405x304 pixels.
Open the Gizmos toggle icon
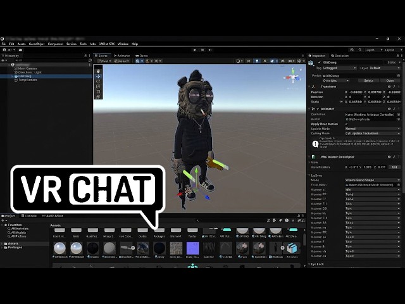pyautogui.click(x=300, y=61)
